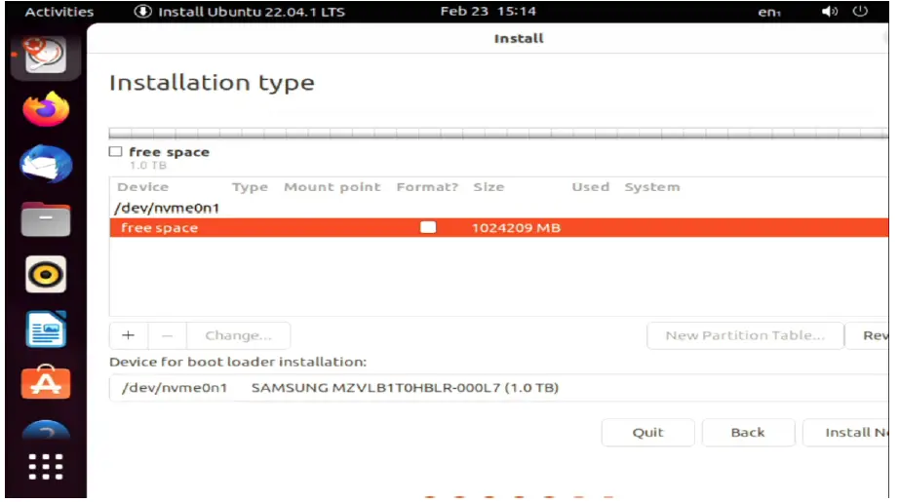Open Install Ubuntu 22.04.1 LTS app menu
Viewport: 899px width, 502px height.
tap(240, 12)
